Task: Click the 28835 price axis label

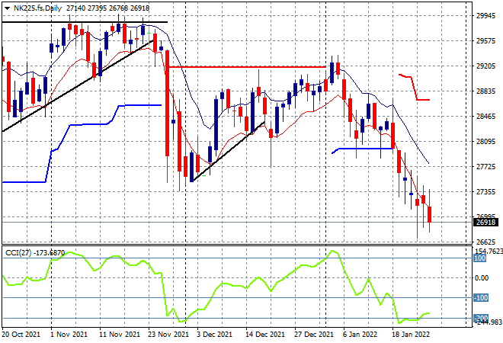Action: 485,91
